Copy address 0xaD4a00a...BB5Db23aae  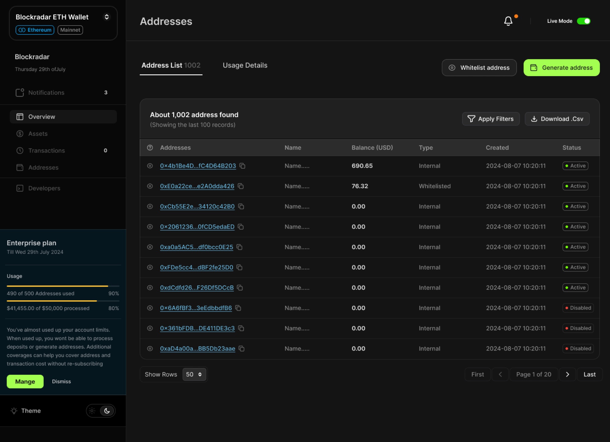(x=242, y=348)
